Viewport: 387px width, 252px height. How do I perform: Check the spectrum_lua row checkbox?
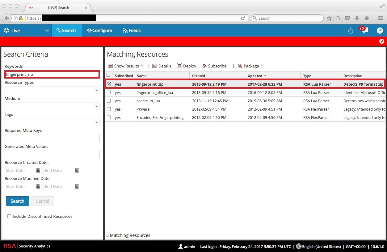109,101
